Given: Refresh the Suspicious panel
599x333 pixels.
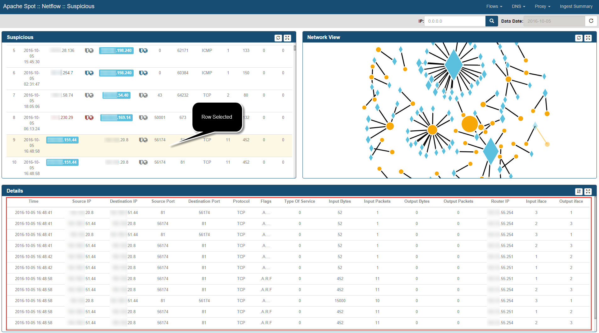Looking at the screenshot, I should 278,38.
